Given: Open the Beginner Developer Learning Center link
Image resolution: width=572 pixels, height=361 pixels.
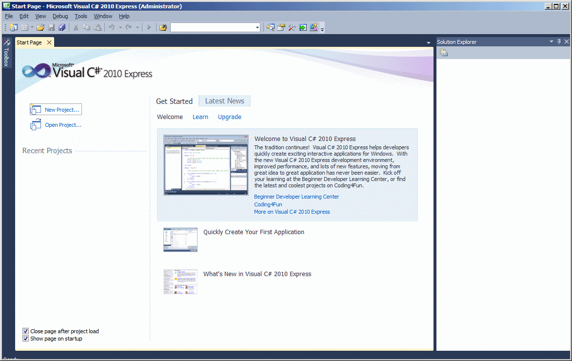Looking at the screenshot, I should [x=296, y=197].
